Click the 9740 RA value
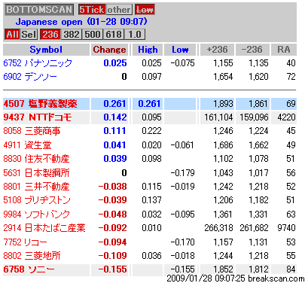The image size is (305, 283). [286, 227]
